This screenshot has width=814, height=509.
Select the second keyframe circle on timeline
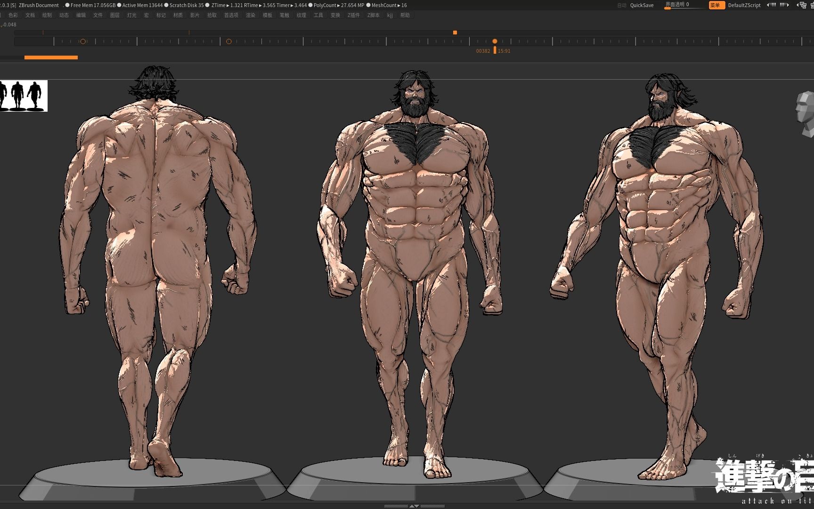229,41
